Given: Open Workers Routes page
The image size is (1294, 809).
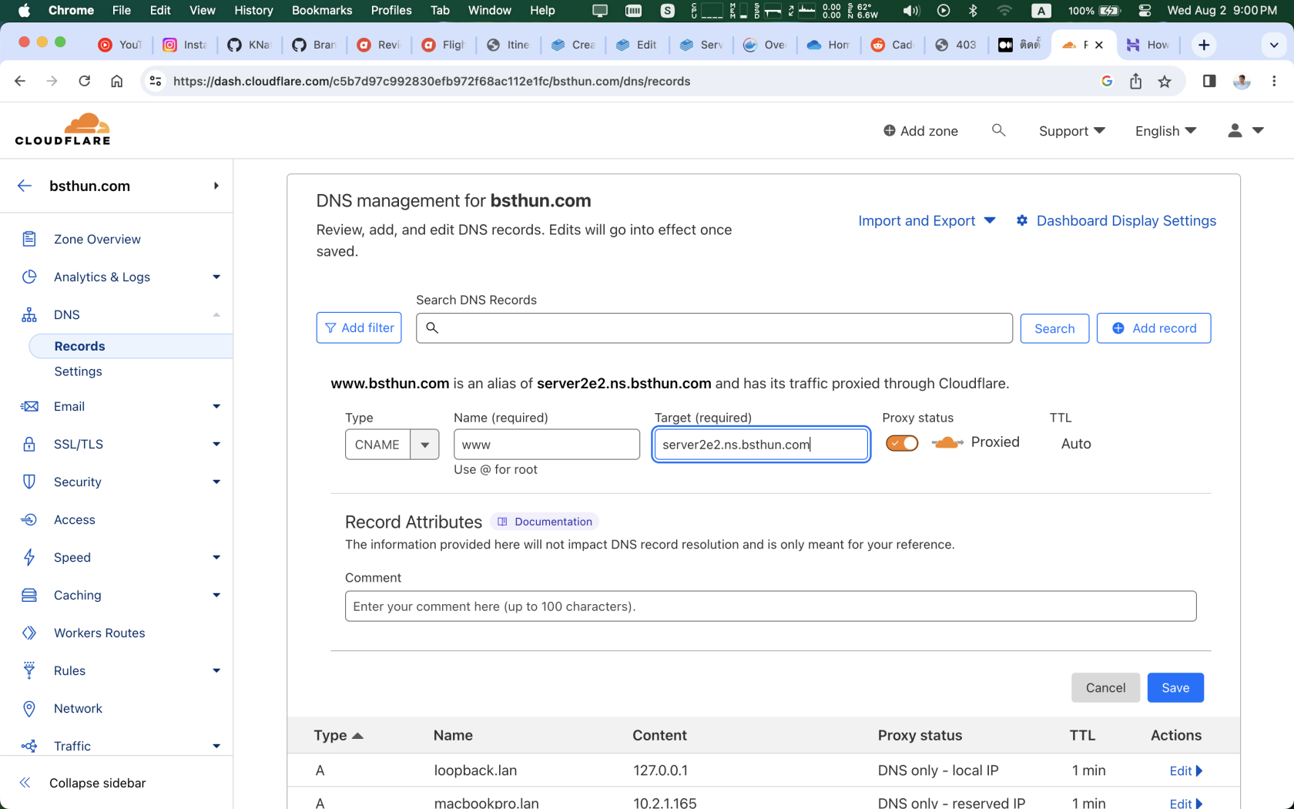Looking at the screenshot, I should 99,633.
